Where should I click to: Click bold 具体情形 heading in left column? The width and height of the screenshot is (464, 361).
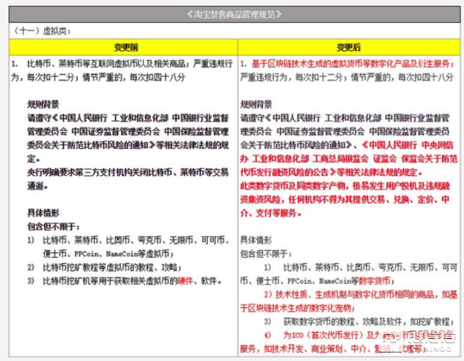(x=43, y=213)
